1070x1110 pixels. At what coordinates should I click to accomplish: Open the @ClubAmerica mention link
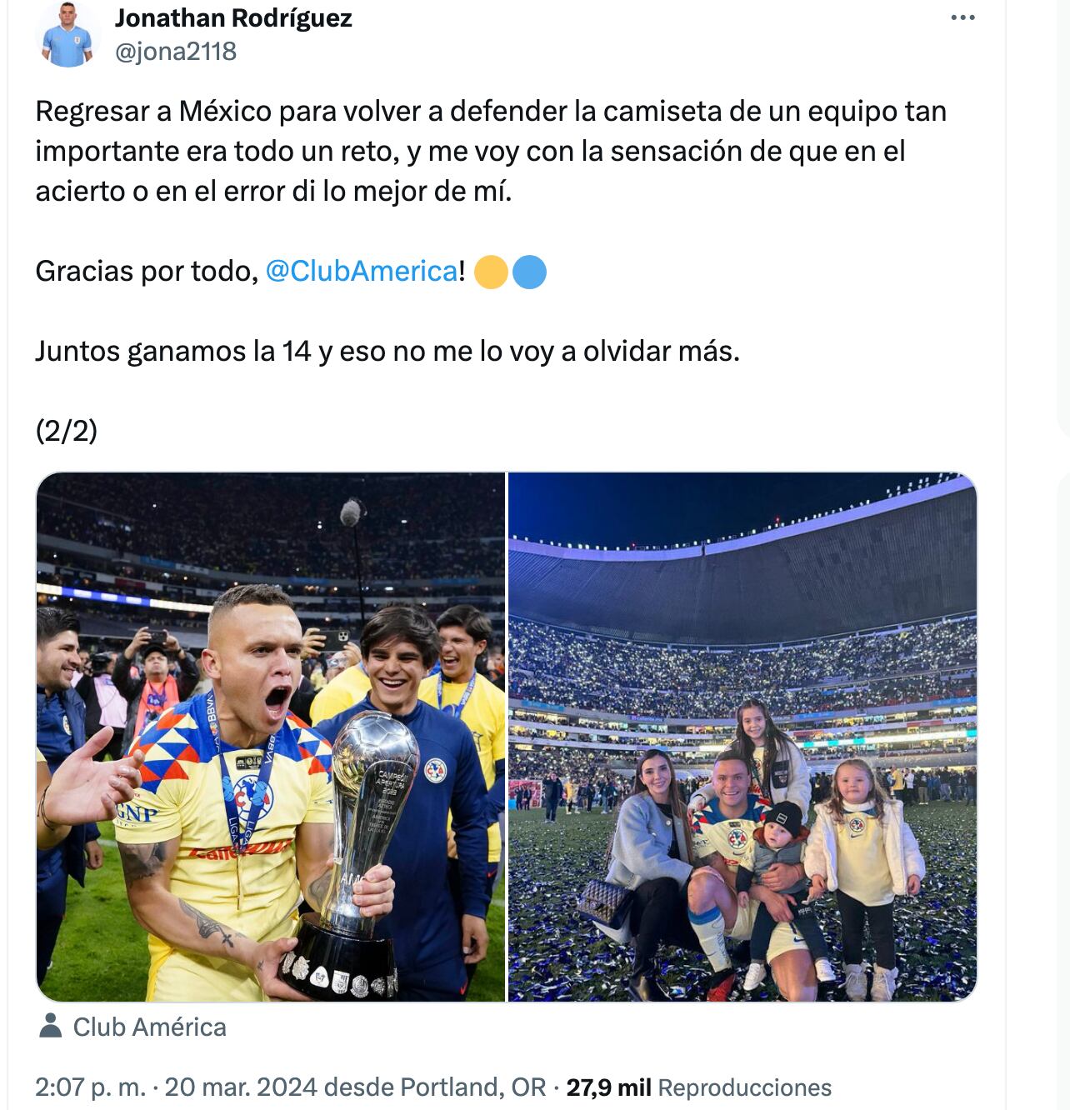361,272
